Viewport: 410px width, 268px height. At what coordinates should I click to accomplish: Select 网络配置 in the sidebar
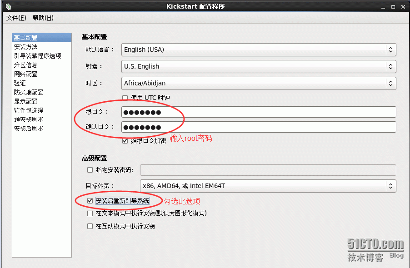pyautogui.click(x=42, y=74)
